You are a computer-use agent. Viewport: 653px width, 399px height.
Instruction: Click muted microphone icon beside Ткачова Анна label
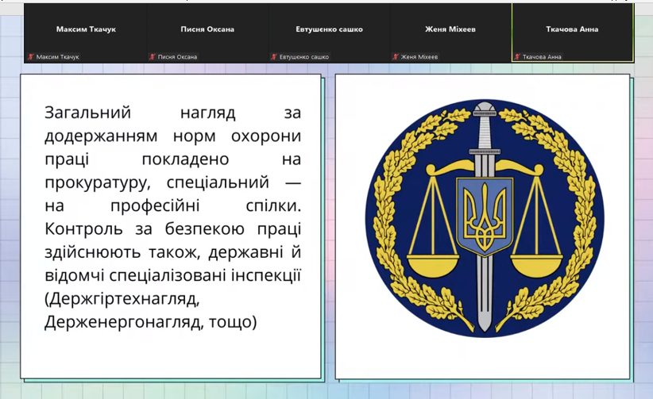(517, 57)
